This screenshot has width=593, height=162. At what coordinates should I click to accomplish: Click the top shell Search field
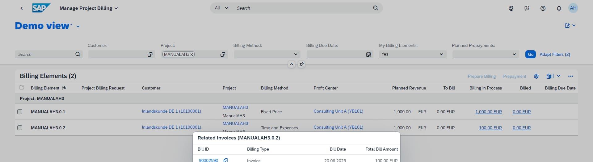tap(303, 8)
